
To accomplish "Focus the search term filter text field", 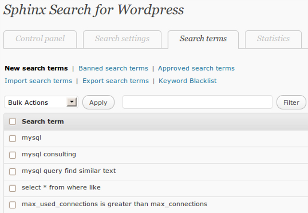I will click(x=197, y=102).
